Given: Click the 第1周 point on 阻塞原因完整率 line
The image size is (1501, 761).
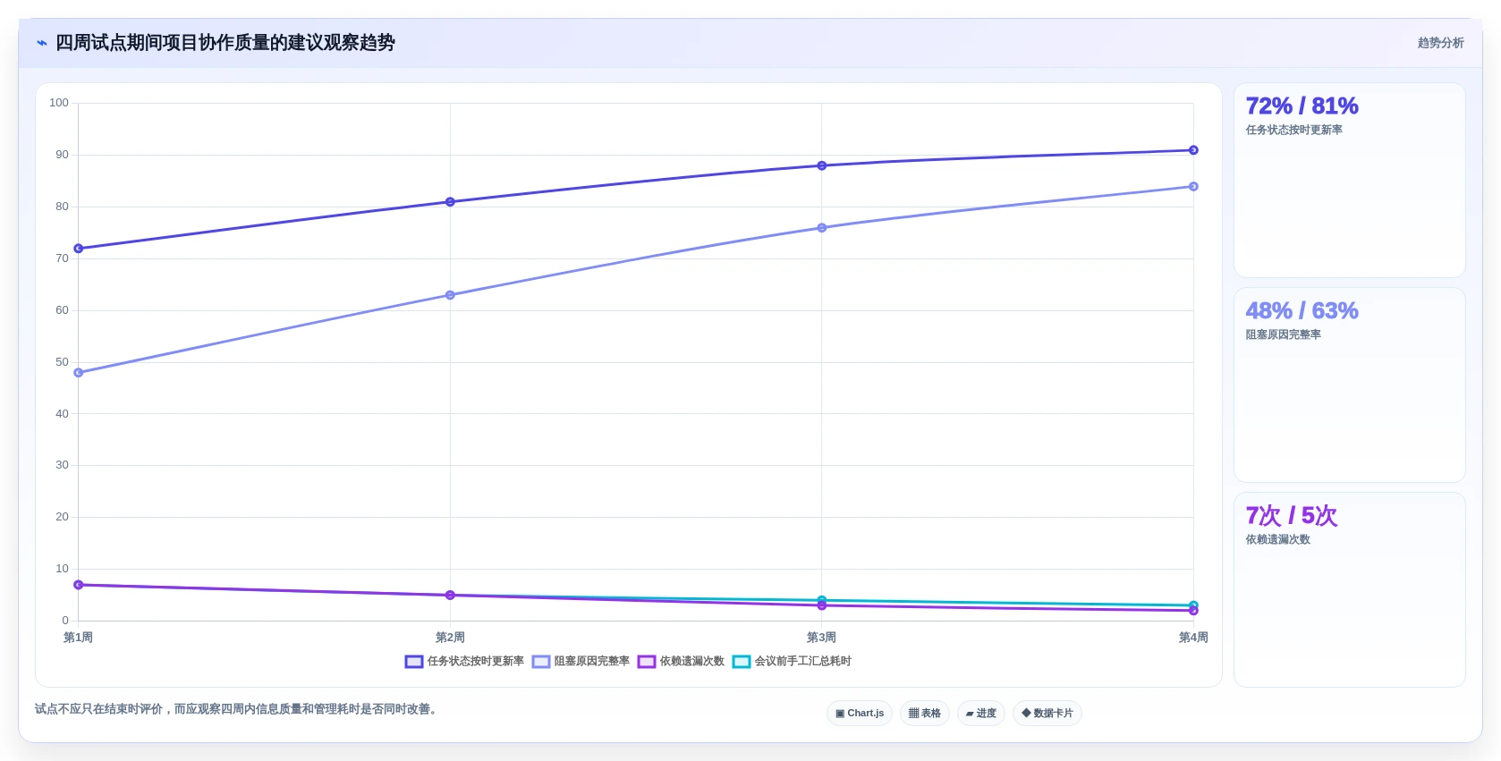Looking at the screenshot, I should [x=79, y=373].
